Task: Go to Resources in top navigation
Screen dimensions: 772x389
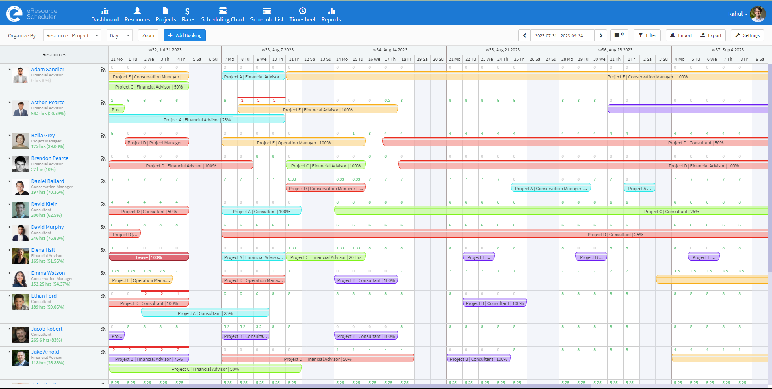Action: (137, 15)
